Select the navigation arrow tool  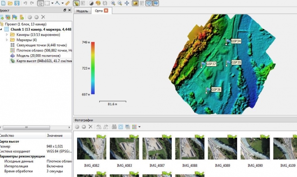pyautogui.click(x=40, y=3)
